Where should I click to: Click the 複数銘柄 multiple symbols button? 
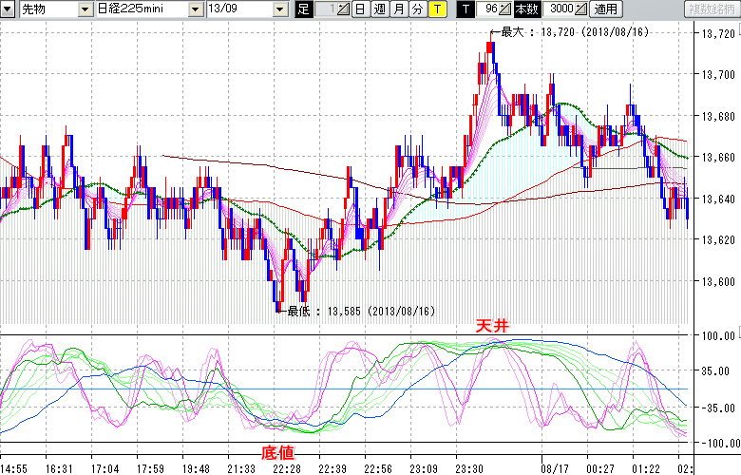(709, 9)
